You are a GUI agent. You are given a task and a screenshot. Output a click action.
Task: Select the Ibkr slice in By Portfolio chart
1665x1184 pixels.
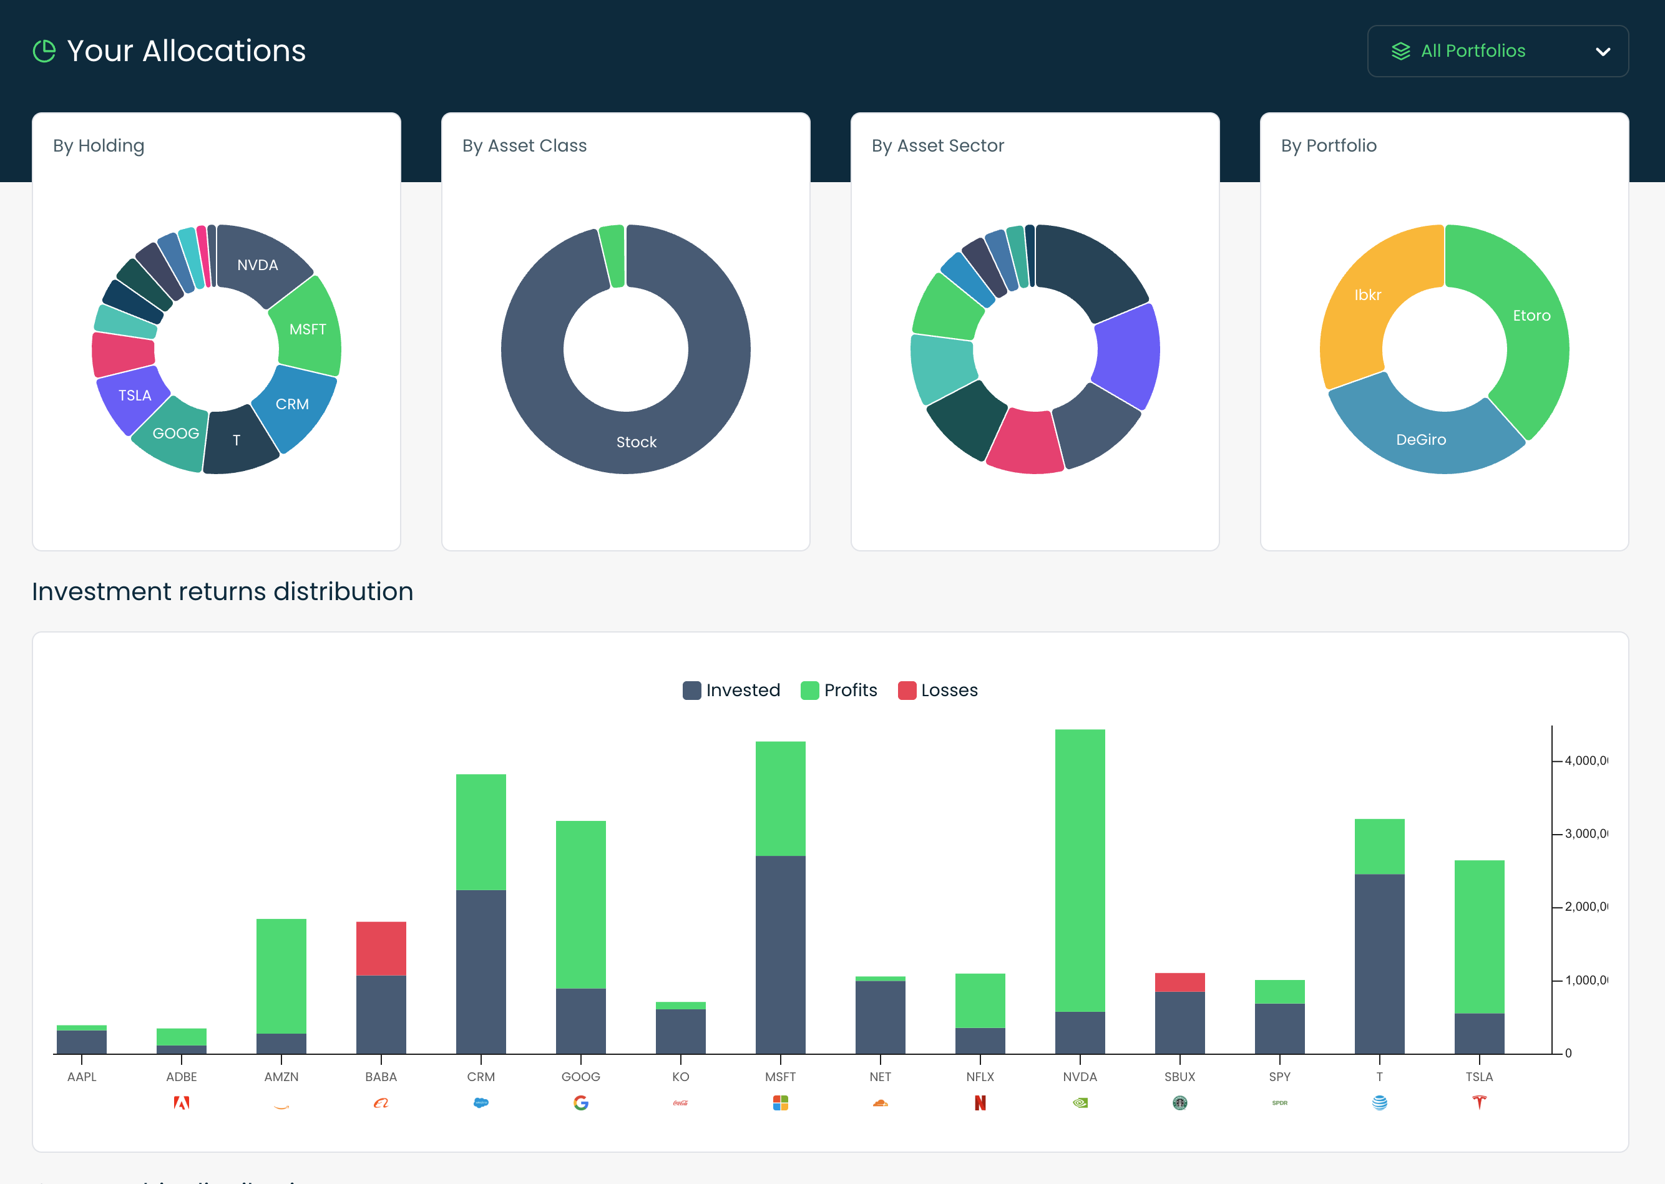(1368, 295)
